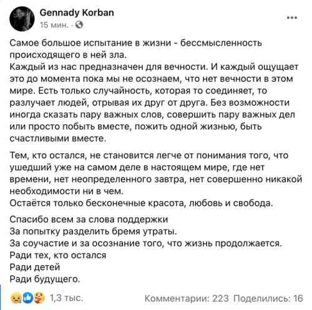Click the line starting "Каждый из нас предназначен"

point(154,67)
